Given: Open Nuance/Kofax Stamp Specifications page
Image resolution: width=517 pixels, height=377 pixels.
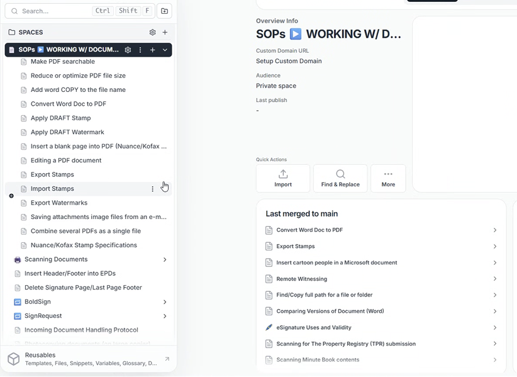Looking at the screenshot, I should pyautogui.click(x=84, y=245).
